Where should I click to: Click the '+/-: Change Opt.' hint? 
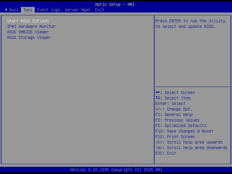(x=174, y=109)
